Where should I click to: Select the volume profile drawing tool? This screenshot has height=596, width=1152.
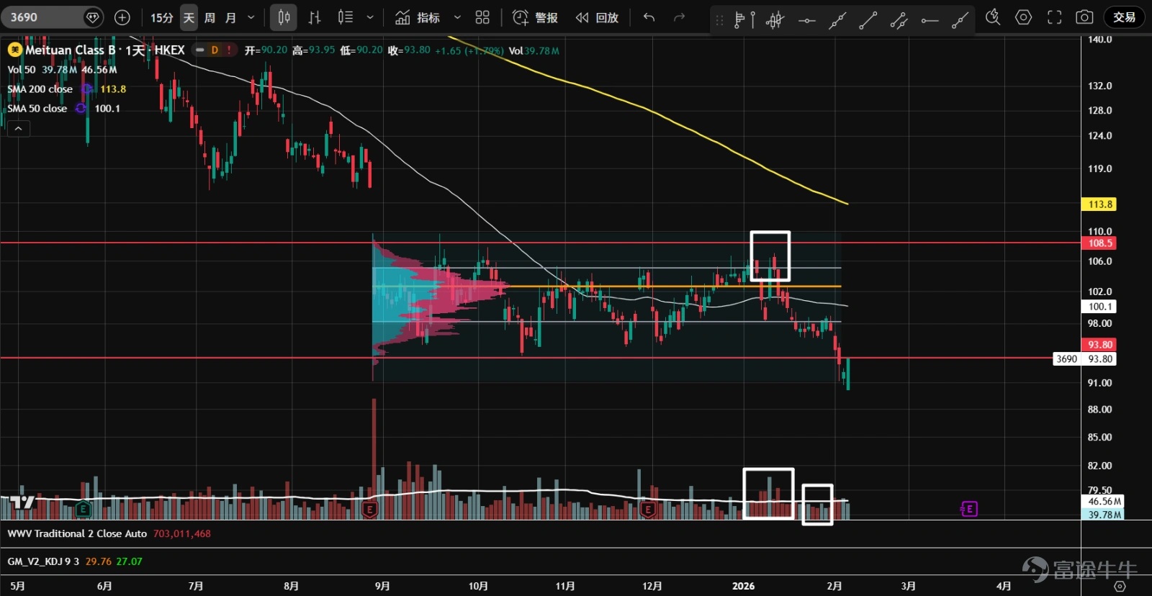click(744, 19)
